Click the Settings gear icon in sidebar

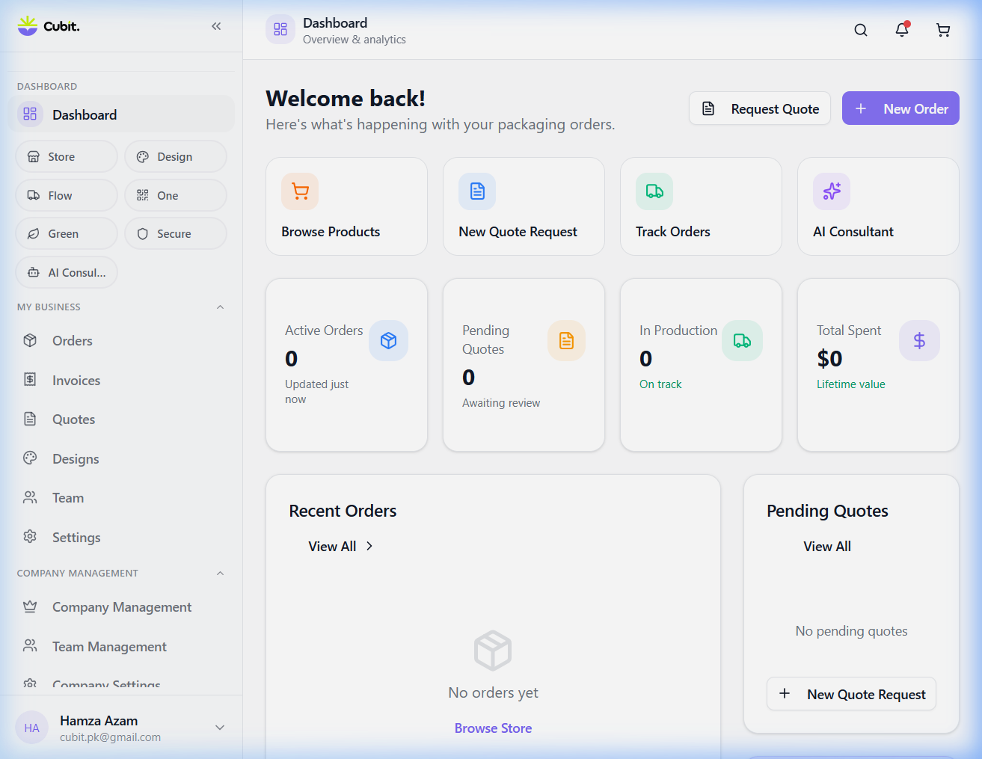tap(30, 537)
